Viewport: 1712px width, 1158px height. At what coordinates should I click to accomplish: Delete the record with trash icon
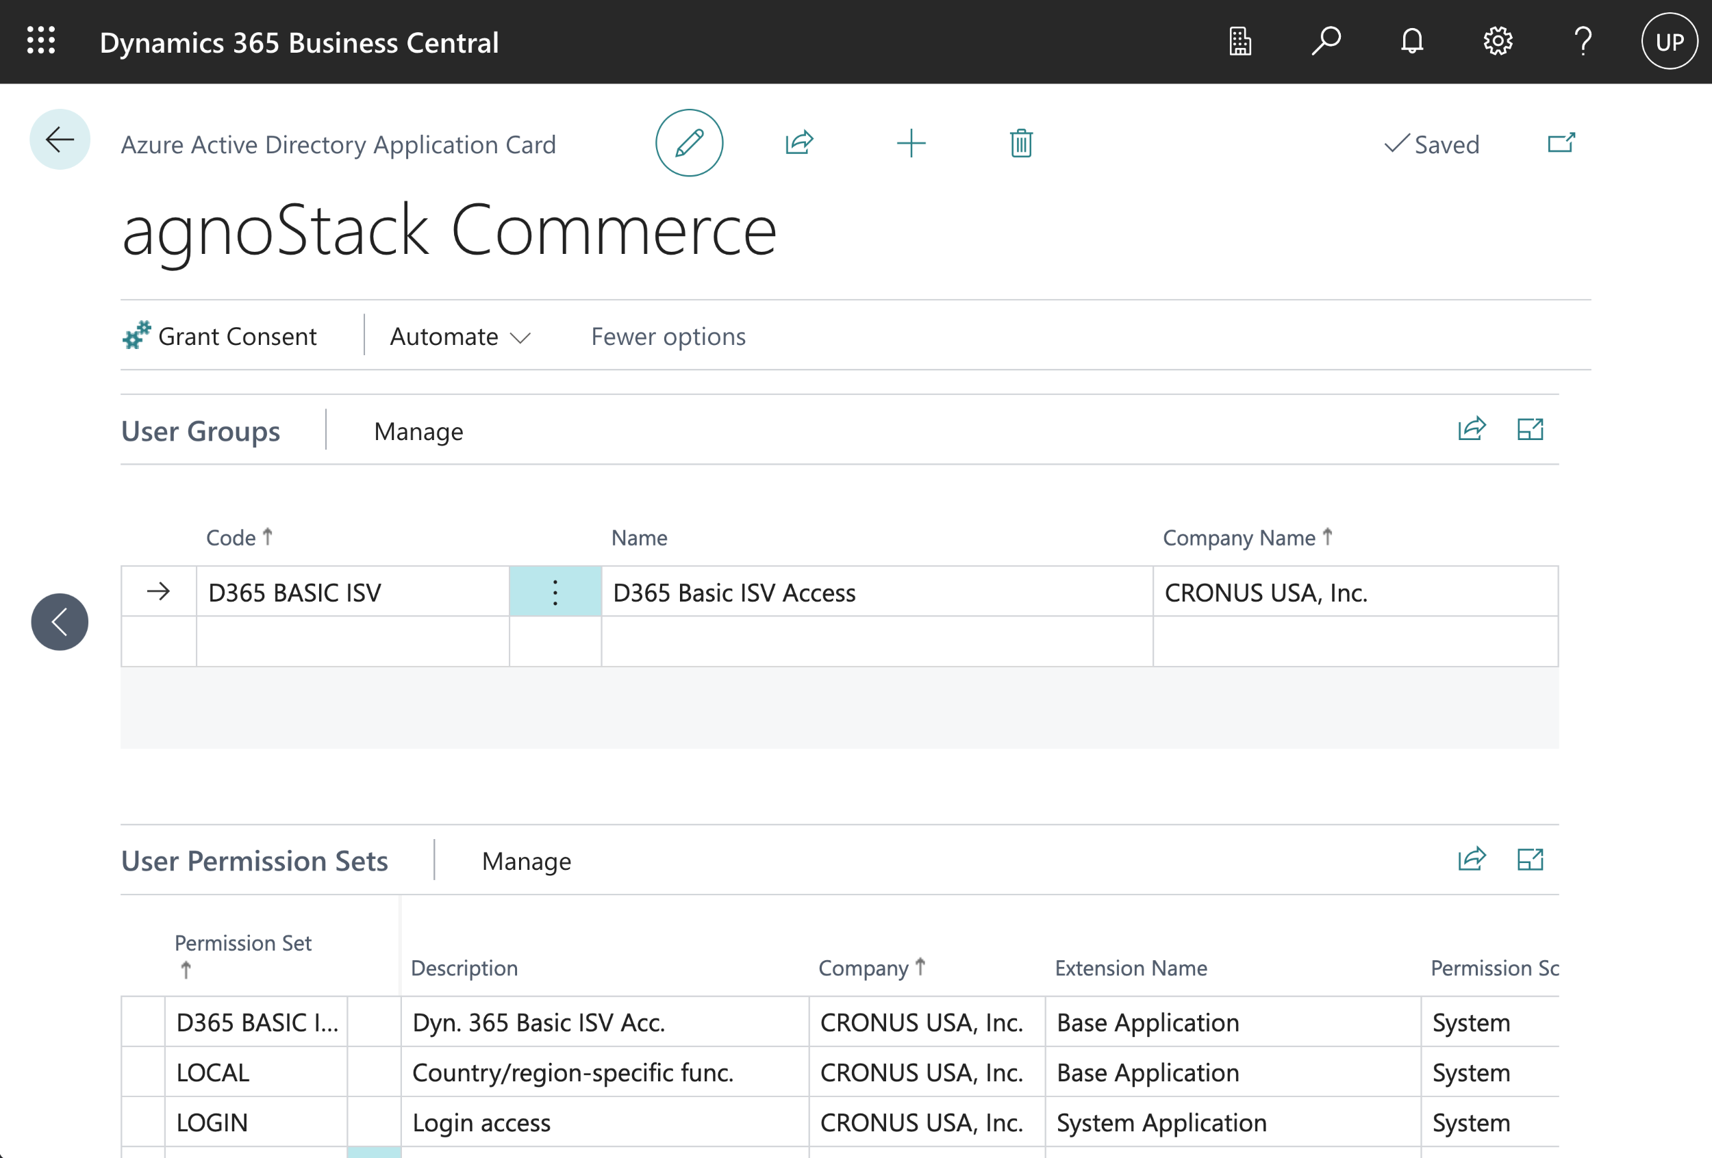[1021, 143]
